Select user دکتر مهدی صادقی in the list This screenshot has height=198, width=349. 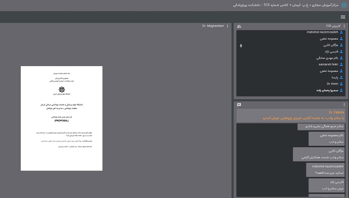325,58
